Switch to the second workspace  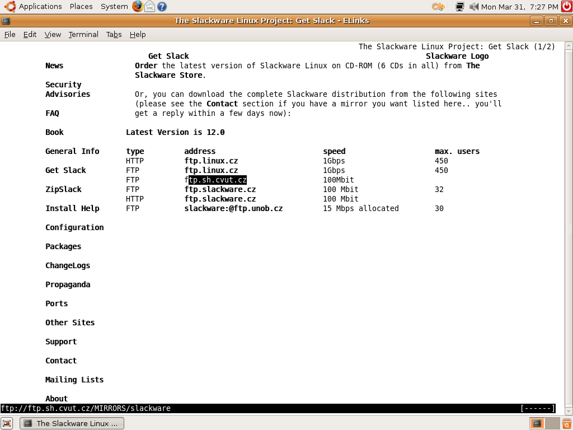(552, 423)
